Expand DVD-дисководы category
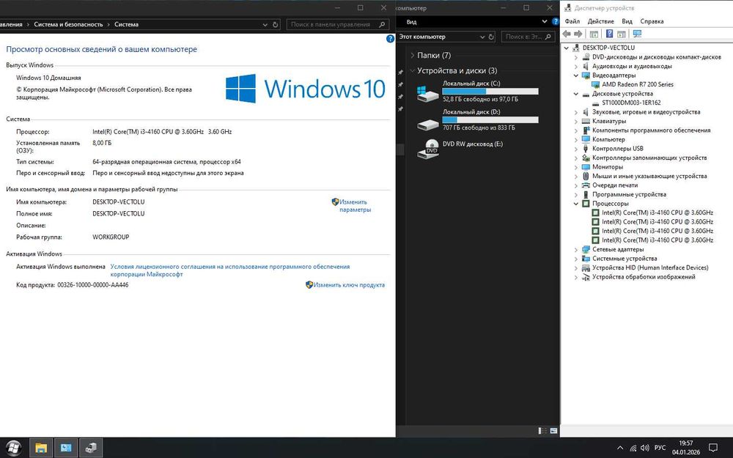Screen dimensions: 733x458 576,57
